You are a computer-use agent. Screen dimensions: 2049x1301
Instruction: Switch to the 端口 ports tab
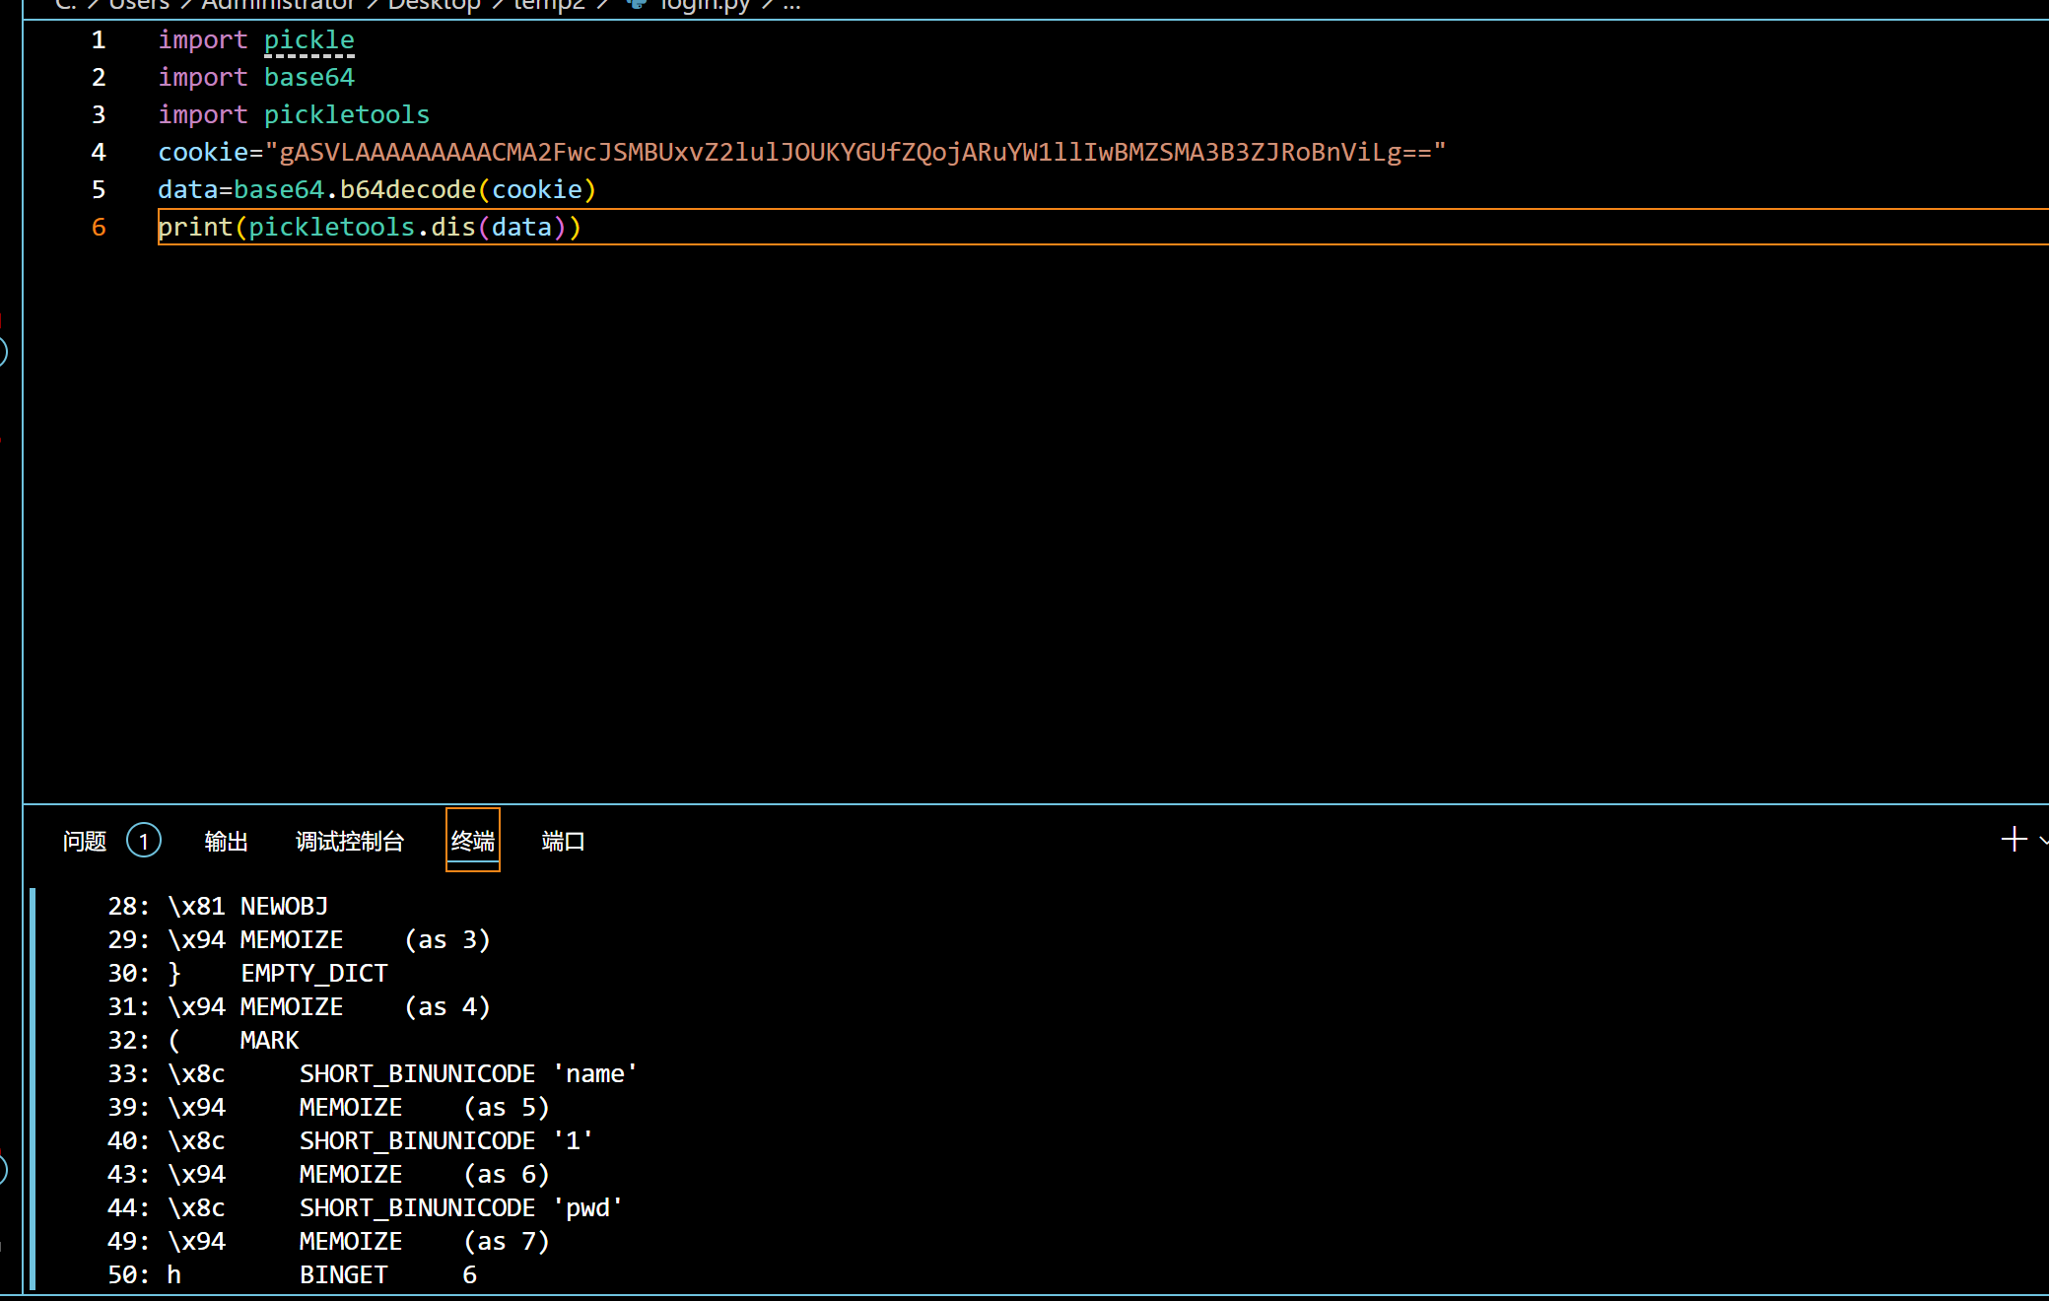tap(564, 841)
